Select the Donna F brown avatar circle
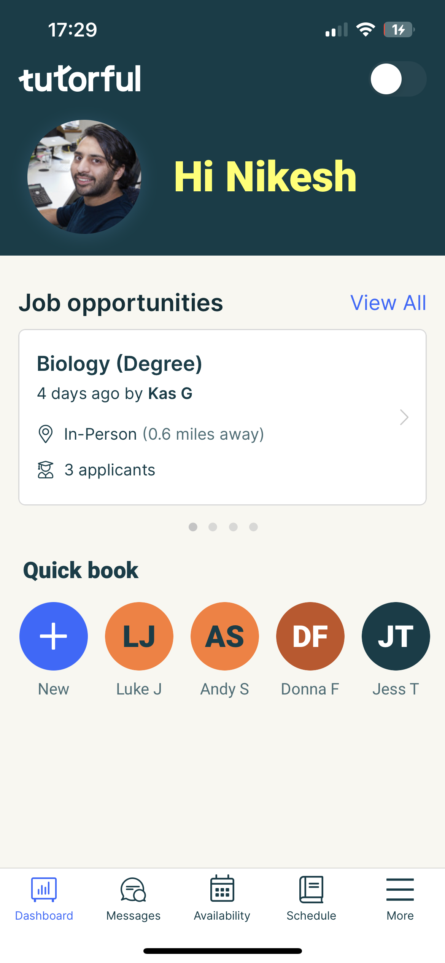Image resolution: width=445 pixels, height=963 pixels. coord(310,636)
